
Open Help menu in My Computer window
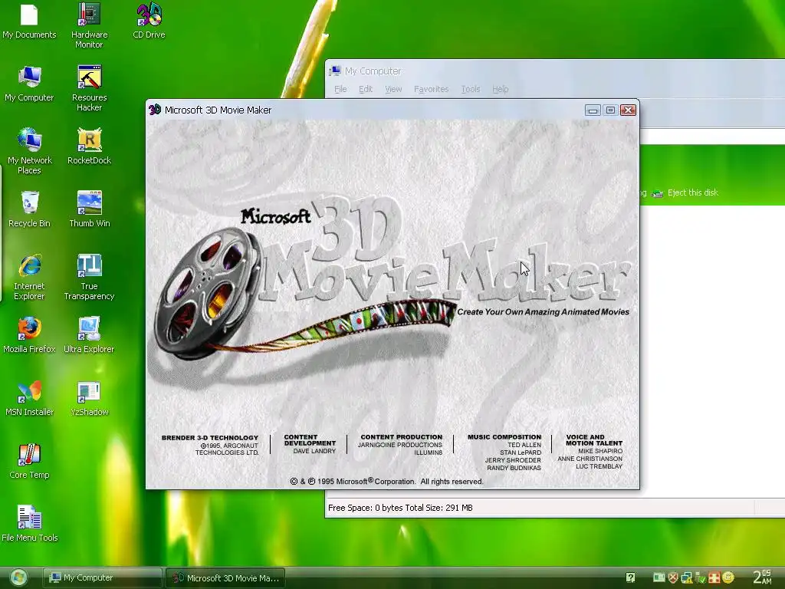[x=500, y=89]
